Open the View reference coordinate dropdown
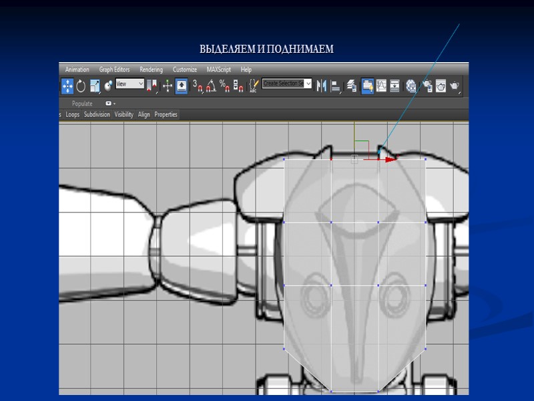The width and height of the screenshot is (534, 401). [x=129, y=84]
